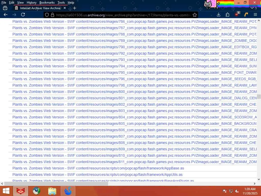Open the History menu
This screenshot has width=261, height=196.
(31, 3)
